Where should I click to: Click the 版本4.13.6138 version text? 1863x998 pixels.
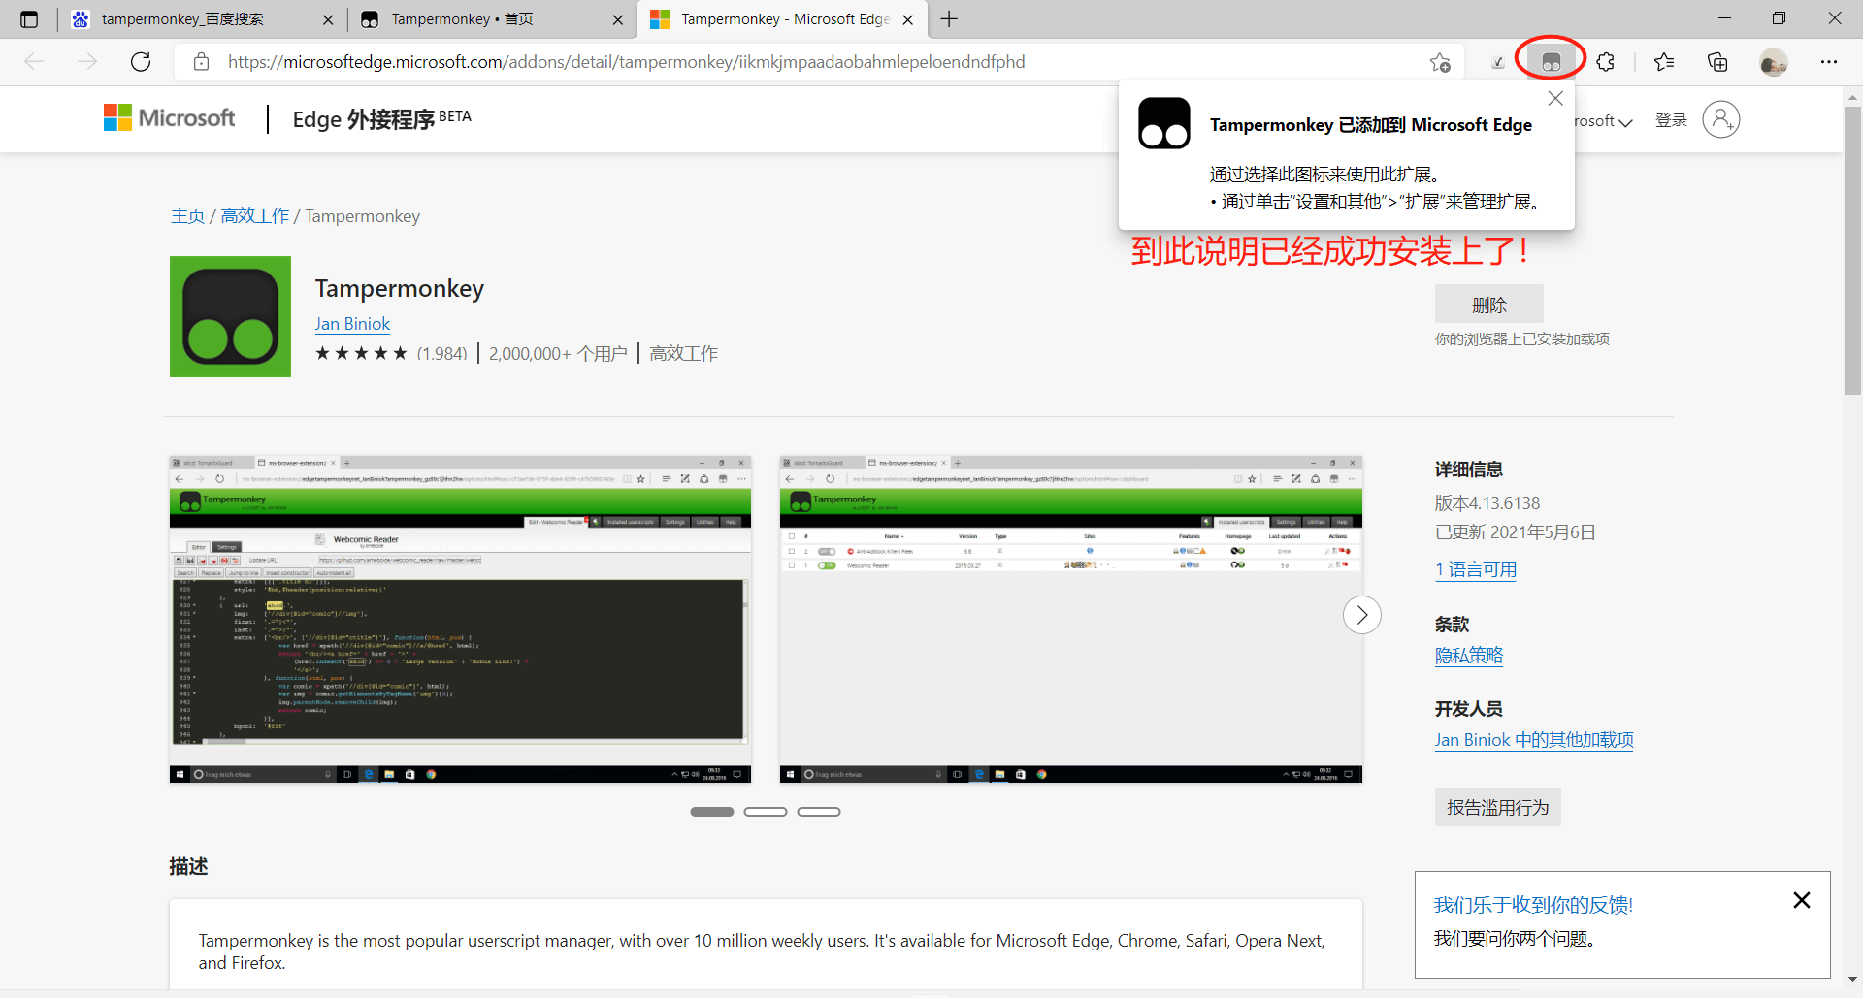tap(1487, 502)
